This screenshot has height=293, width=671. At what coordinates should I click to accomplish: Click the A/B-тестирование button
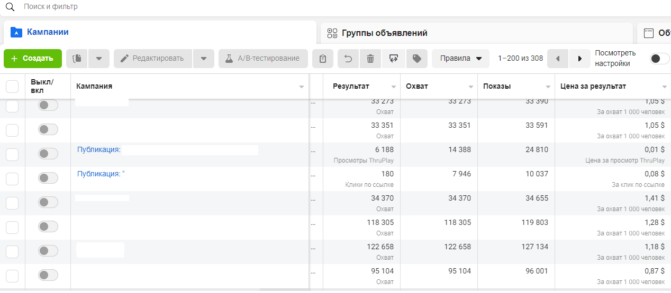(263, 59)
